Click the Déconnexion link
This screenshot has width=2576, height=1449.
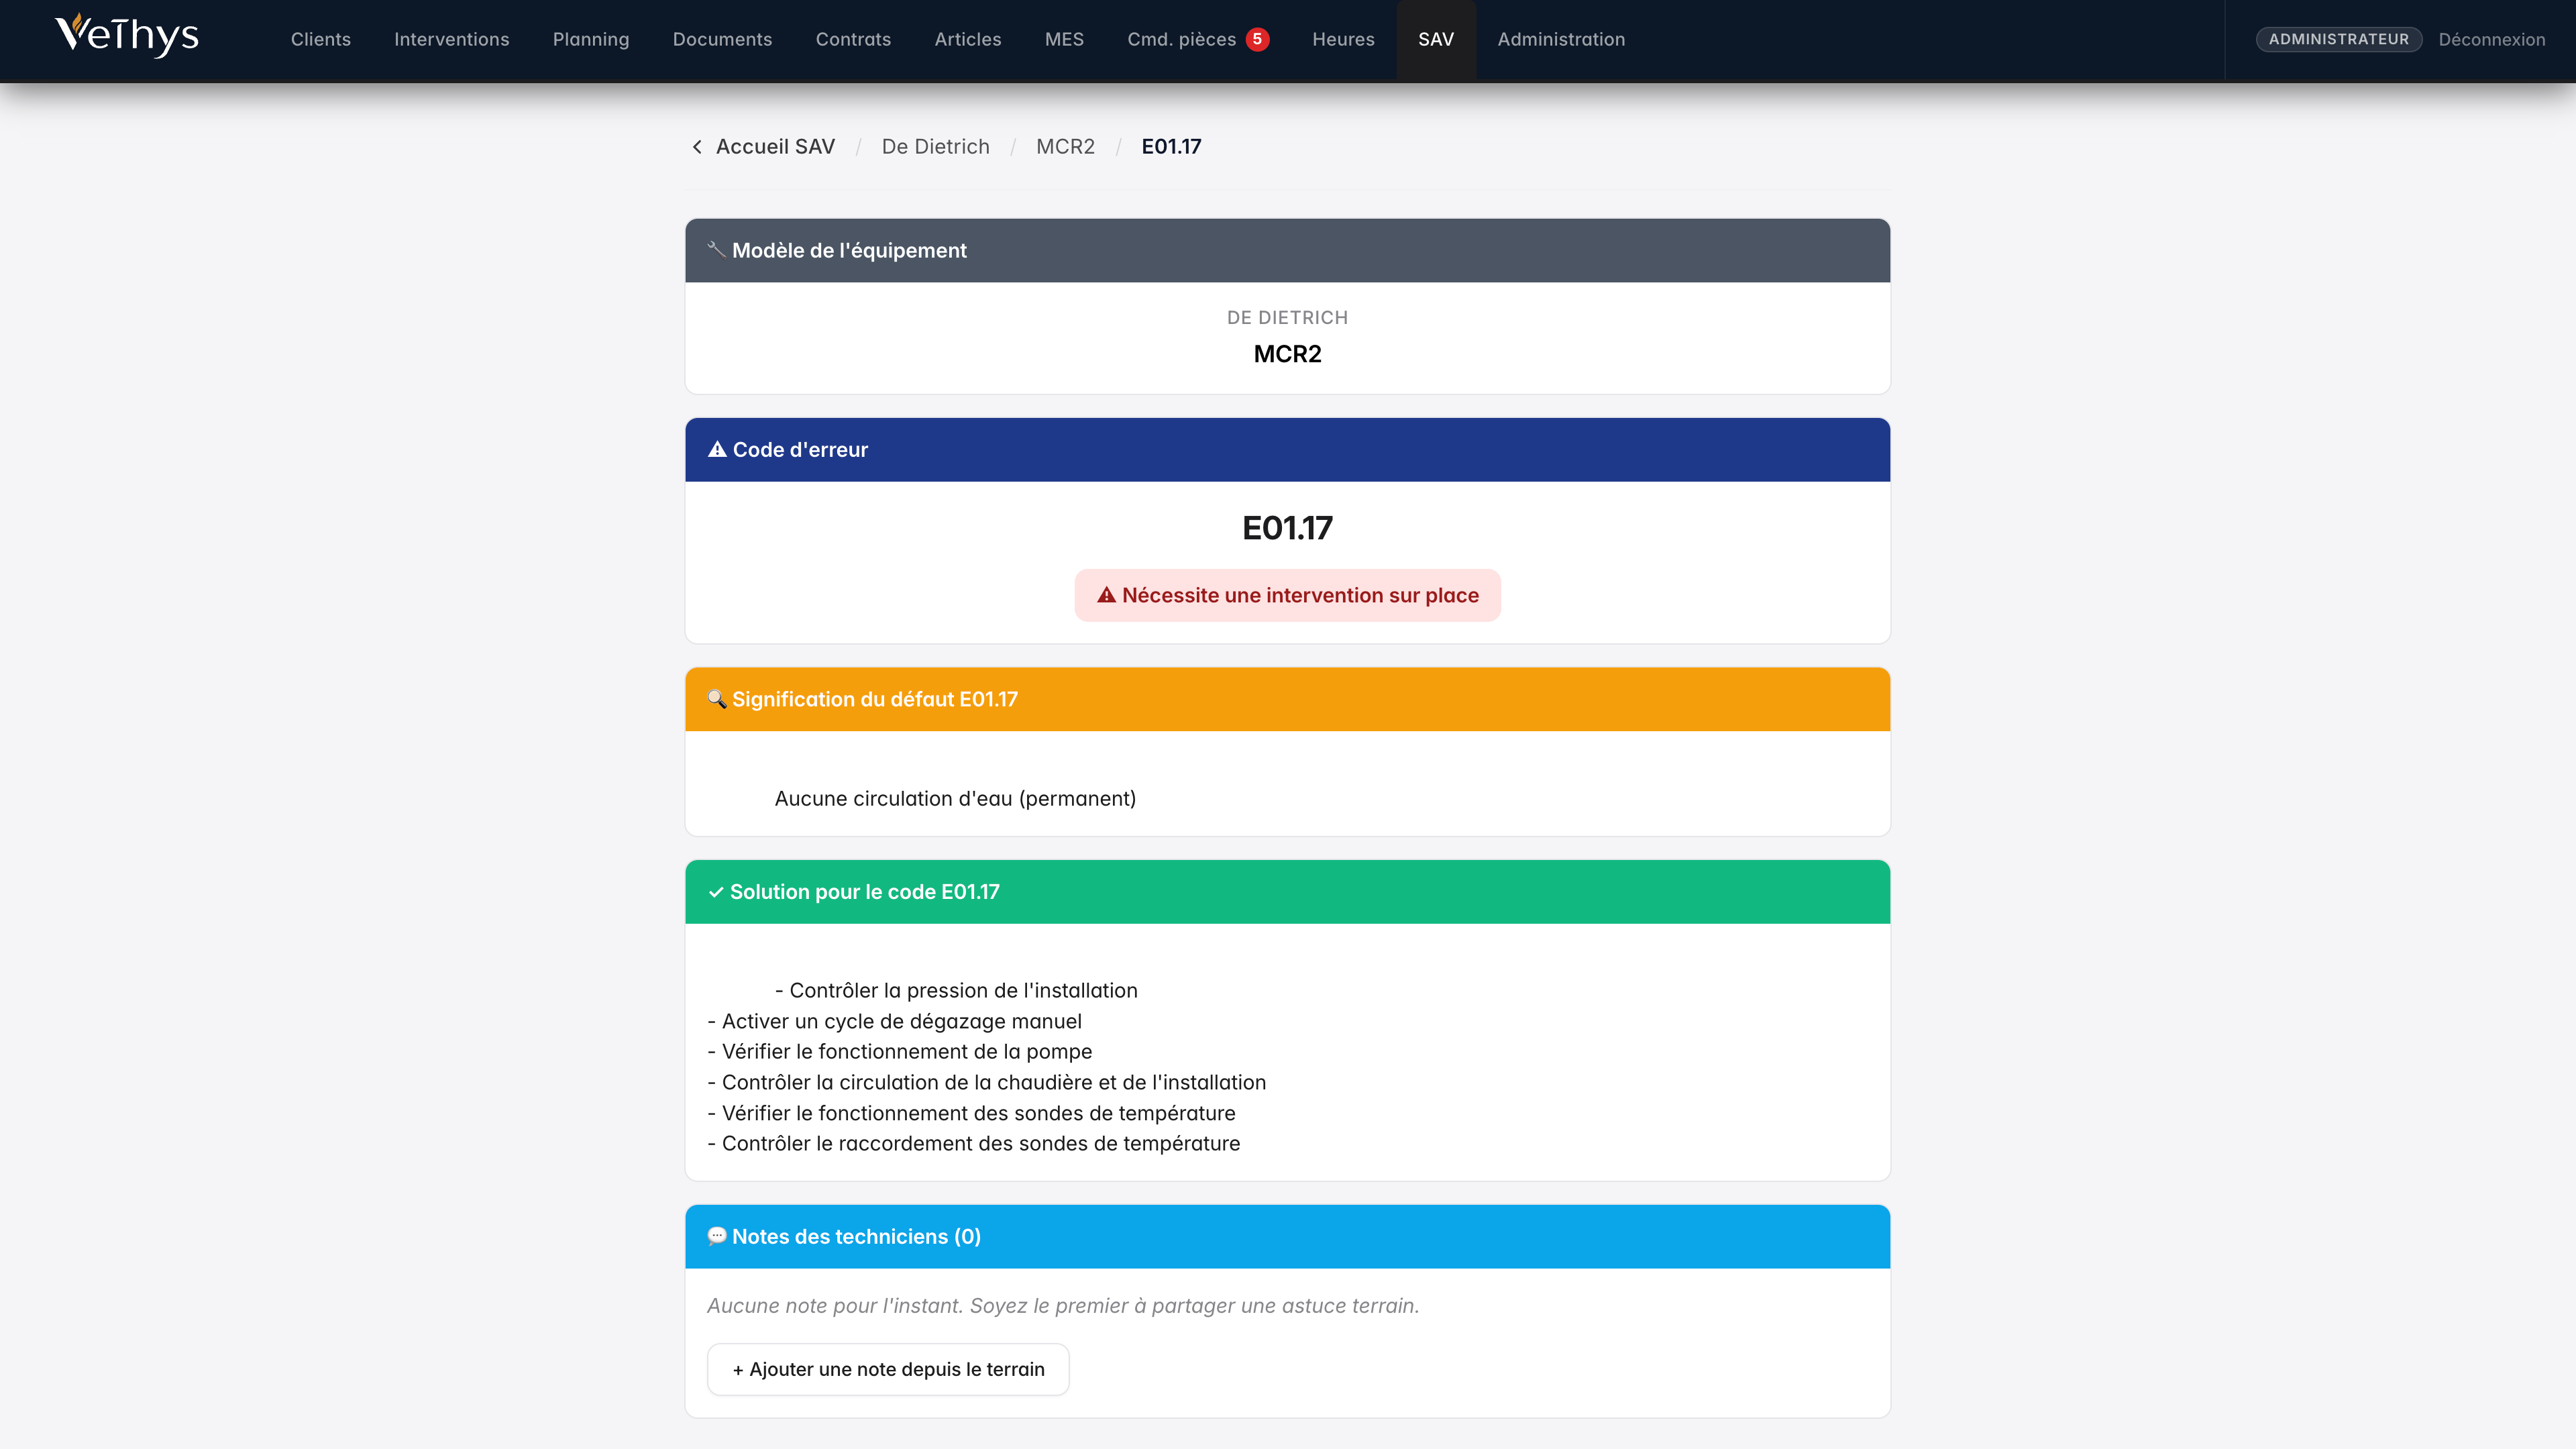click(x=2491, y=39)
